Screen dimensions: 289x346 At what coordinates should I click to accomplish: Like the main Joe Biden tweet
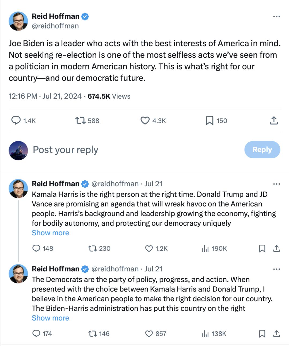(x=145, y=121)
